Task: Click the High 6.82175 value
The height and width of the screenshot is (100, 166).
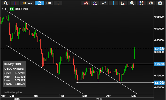Action: point(20,77)
